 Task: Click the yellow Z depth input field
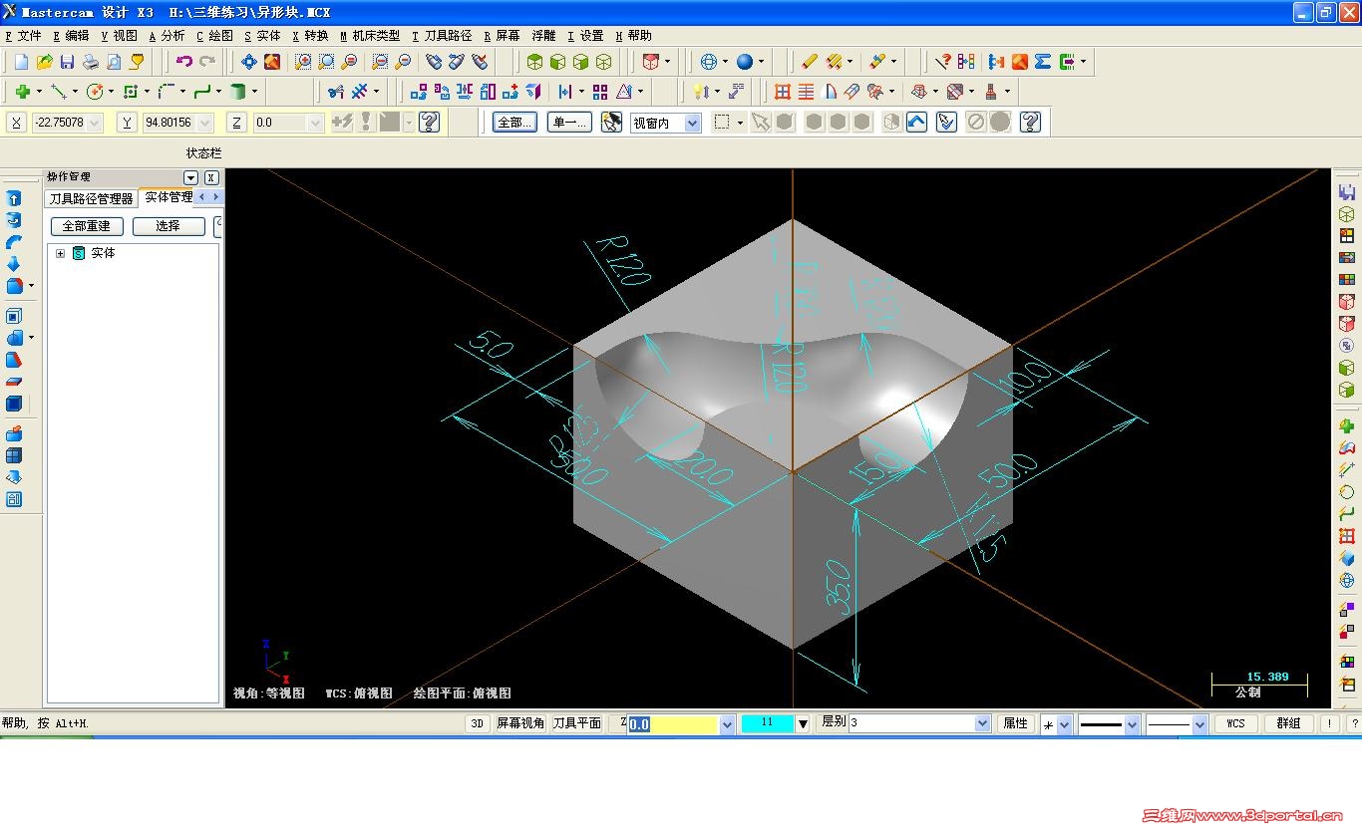click(x=672, y=723)
